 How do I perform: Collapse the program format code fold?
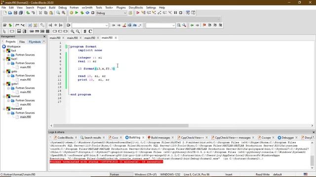click(69, 47)
